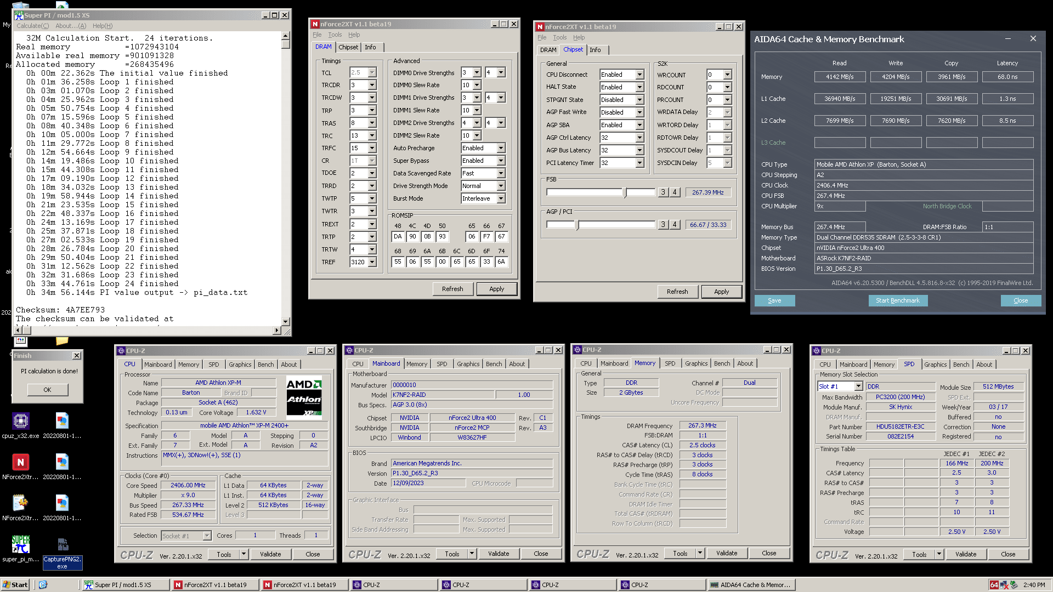Screen dimensions: 1053x592
Task: Click the AGP / PCI slider handle
Action: [577, 225]
